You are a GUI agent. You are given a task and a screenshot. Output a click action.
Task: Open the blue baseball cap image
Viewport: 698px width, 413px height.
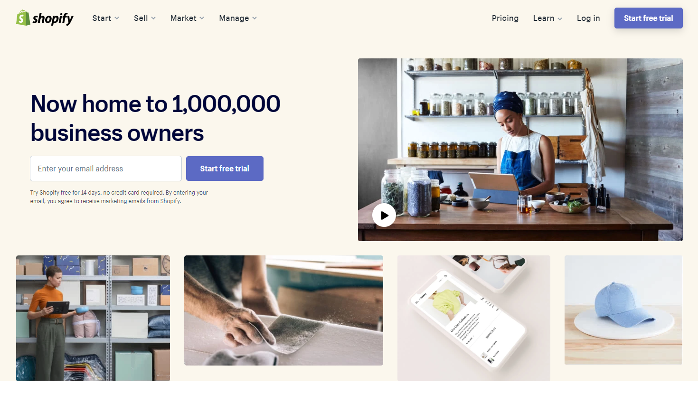(x=623, y=310)
